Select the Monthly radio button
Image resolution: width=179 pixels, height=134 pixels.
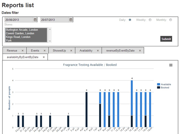point(170,20)
